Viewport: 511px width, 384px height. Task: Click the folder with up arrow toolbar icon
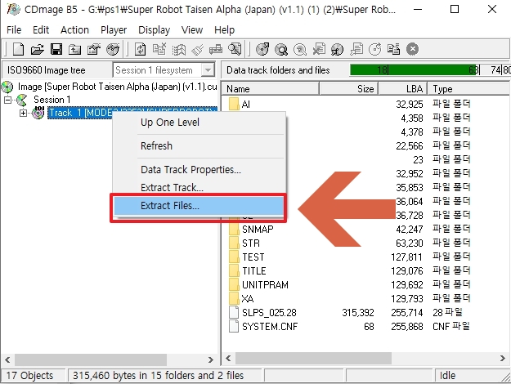point(74,50)
